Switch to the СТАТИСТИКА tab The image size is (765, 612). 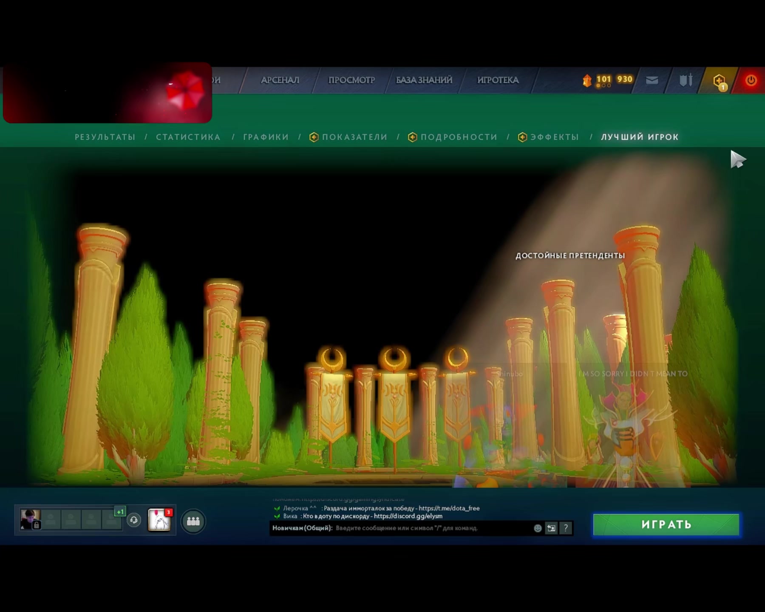click(x=188, y=137)
